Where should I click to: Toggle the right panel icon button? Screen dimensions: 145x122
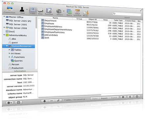[x=137, y=96]
